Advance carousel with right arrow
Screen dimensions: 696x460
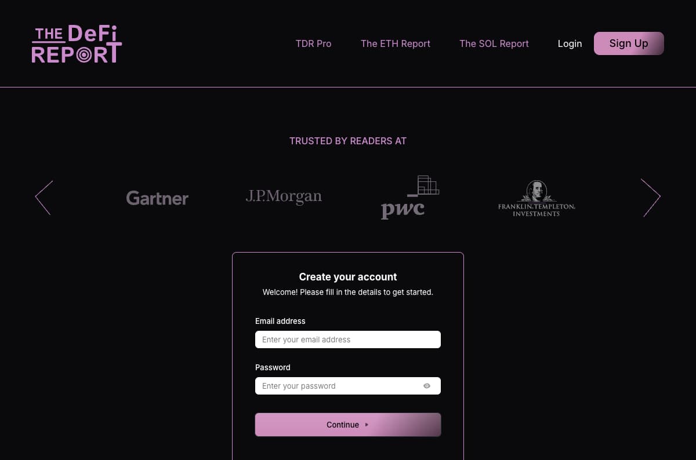click(650, 198)
